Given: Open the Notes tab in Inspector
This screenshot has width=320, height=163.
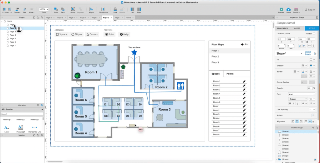Looking at the screenshot, I should point(297,28).
